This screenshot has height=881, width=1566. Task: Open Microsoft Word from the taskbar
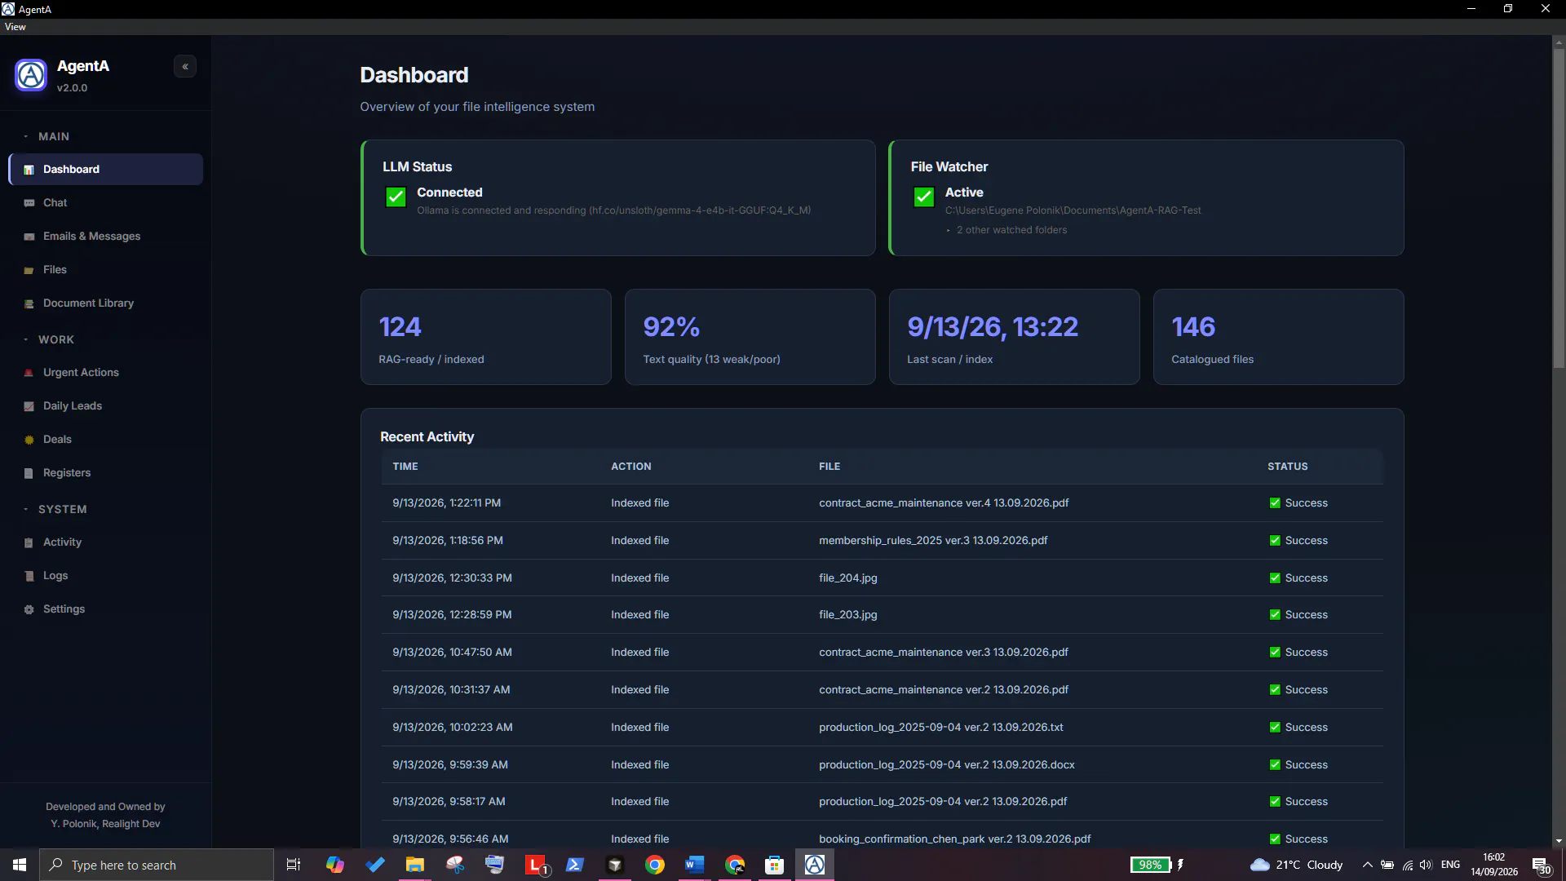click(x=694, y=865)
